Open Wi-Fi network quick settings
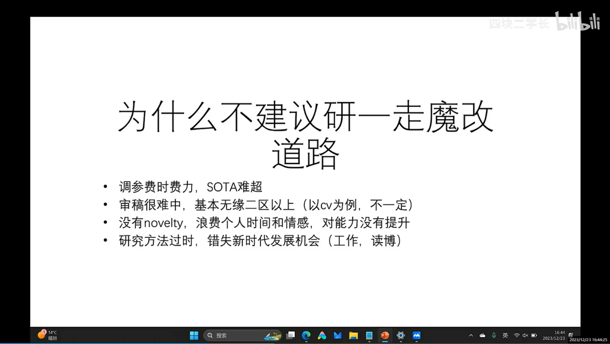Viewport: 610px width, 344px height. 517,335
